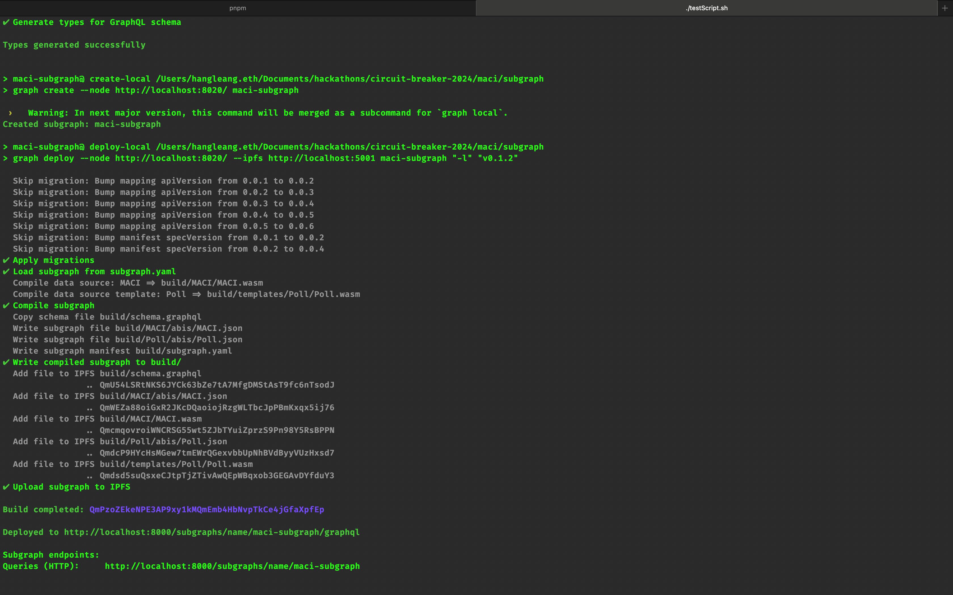Click 'Write subgraph file build/Poll/abis/Poll.json'
Image resolution: width=953 pixels, height=595 pixels.
coord(128,340)
